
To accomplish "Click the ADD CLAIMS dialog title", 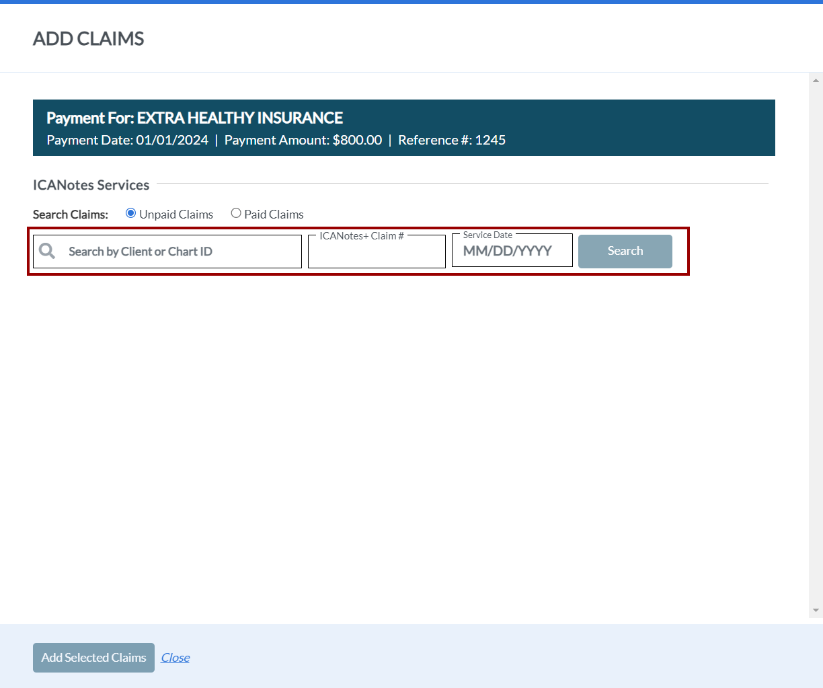I will point(89,39).
